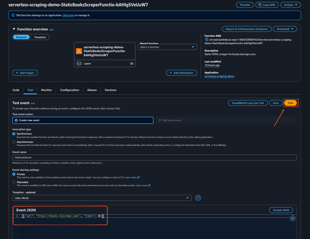The width and height of the screenshot is (310, 239).
Task: Click the Format JSON button
Action: coord(281,210)
